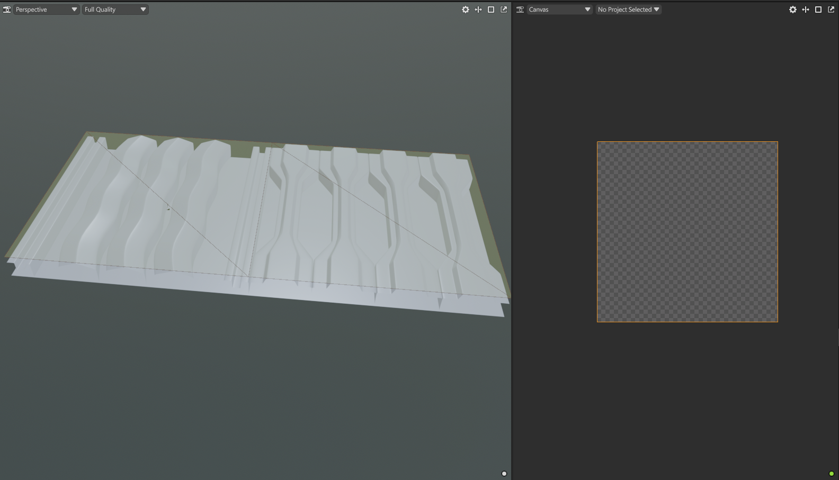Open the Canvas view type dropdown
Viewport: 839px width, 480px height.
click(559, 10)
